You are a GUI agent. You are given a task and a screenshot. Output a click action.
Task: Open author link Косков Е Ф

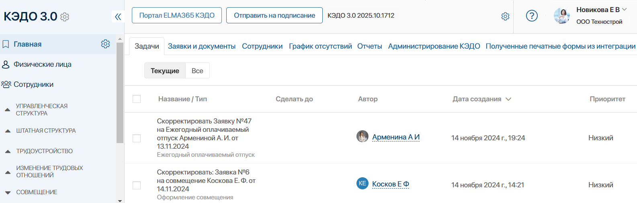[x=391, y=184]
